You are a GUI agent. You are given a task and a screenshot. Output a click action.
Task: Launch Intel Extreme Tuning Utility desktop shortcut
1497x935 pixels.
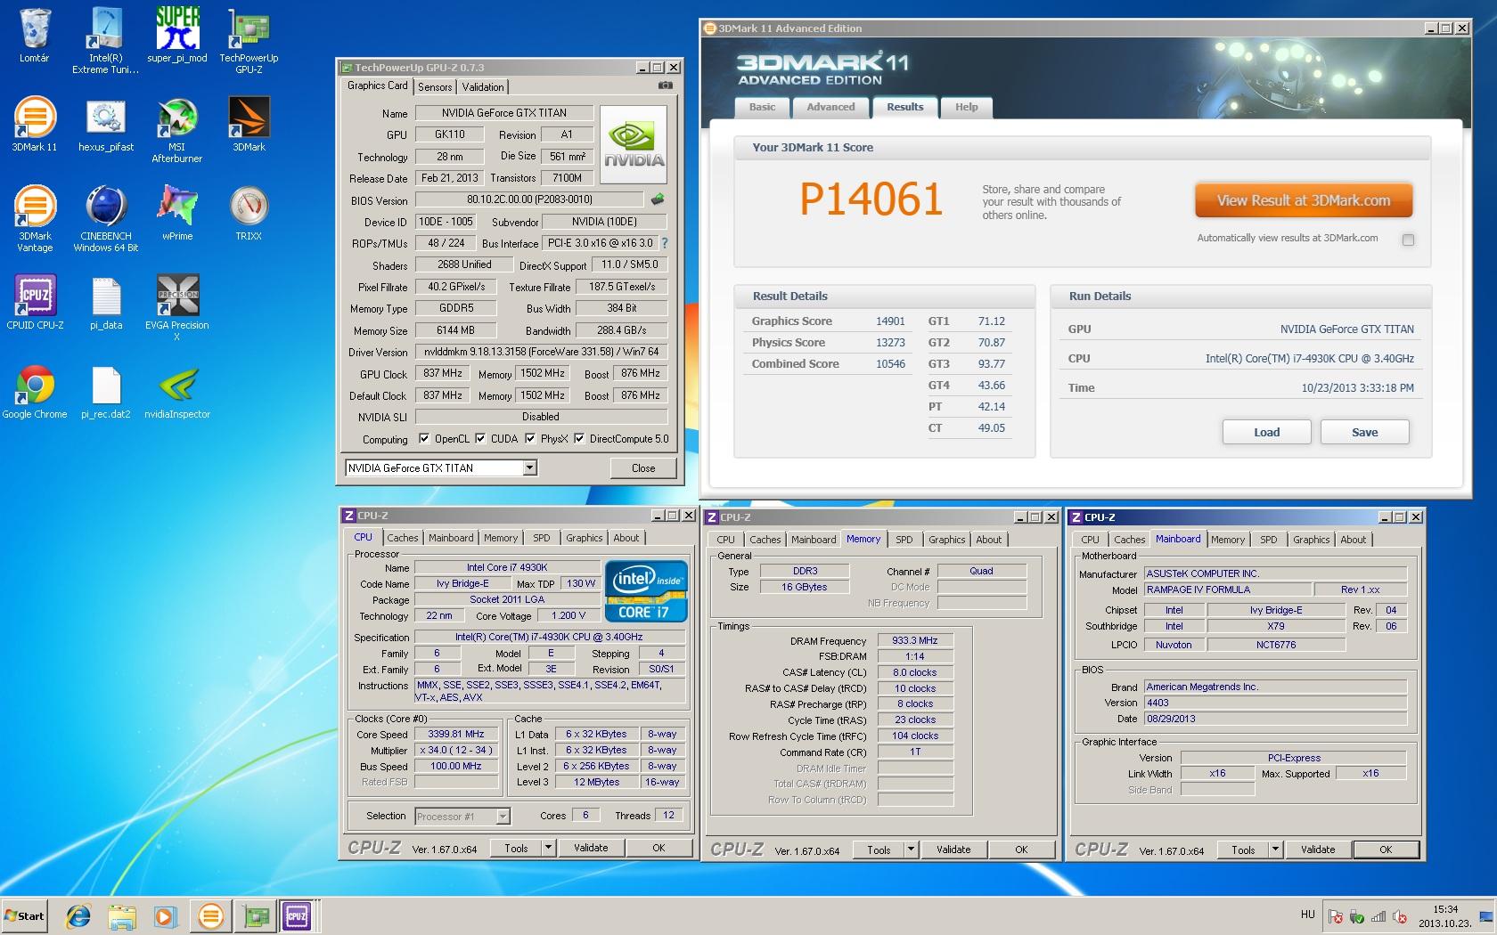[105, 40]
